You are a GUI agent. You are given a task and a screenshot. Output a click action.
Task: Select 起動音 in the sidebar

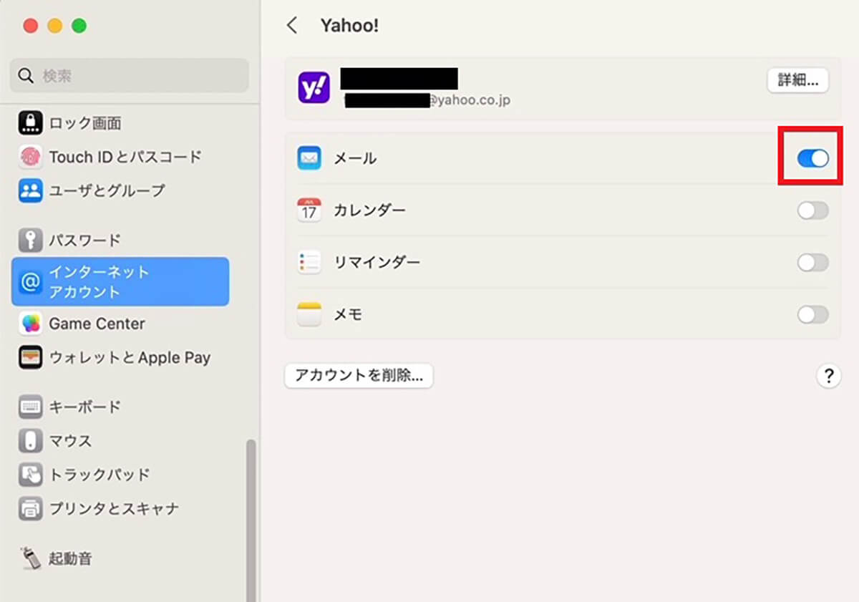pyautogui.click(x=70, y=558)
